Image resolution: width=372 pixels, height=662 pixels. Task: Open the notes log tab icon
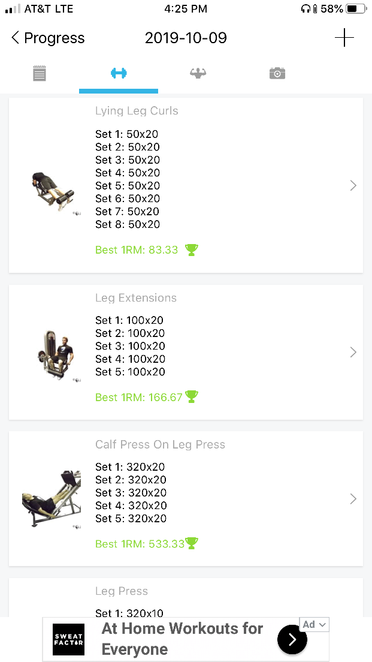tap(40, 74)
